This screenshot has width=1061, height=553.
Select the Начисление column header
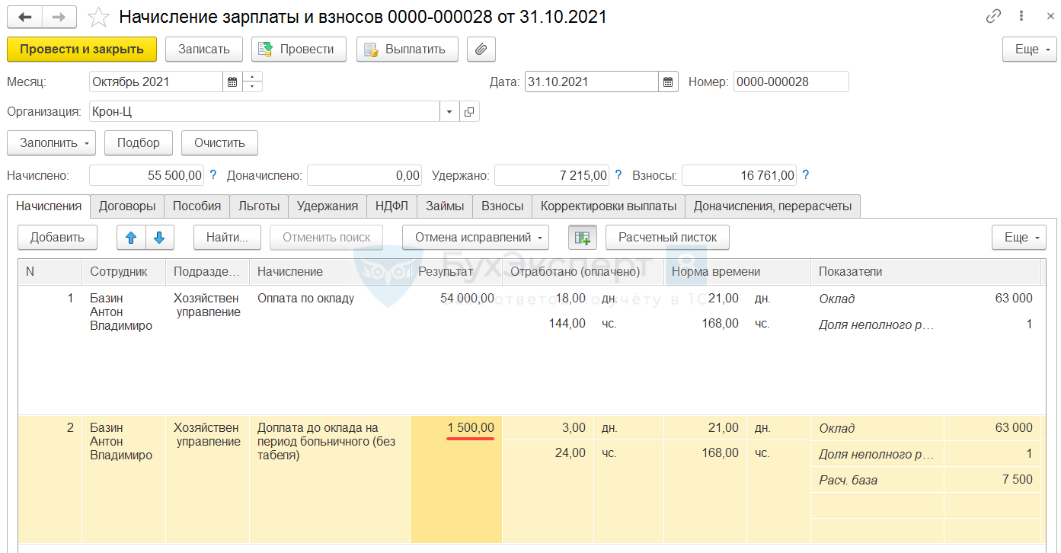point(330,272)
